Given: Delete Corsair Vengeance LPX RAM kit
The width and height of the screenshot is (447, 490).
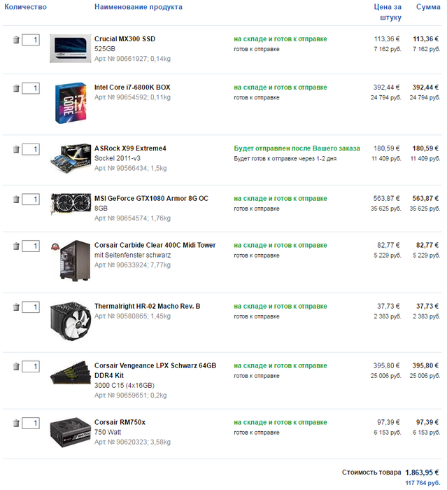Looking at the screenshot, I should tap(16, 367).
